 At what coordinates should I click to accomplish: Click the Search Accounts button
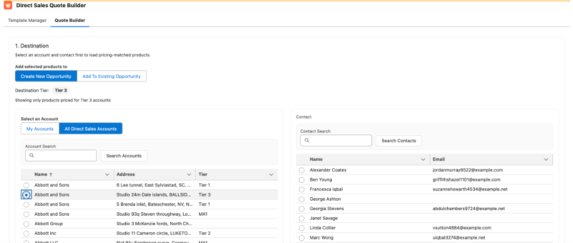click(x=124, y=156)
